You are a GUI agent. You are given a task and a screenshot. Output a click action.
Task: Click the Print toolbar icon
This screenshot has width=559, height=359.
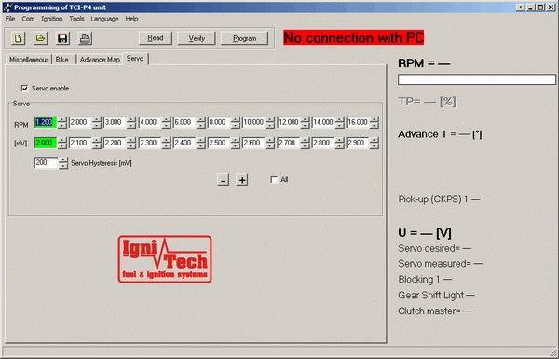pos(85,38)
